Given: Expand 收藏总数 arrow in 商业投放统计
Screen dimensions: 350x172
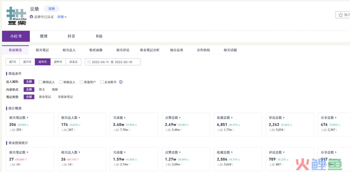Looking at the screenshot, I should tap(232, 152).
